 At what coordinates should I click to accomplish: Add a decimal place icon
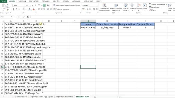[94, 9]
